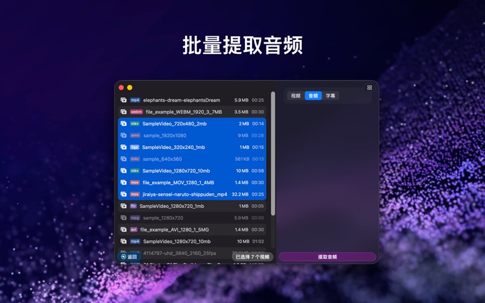Select 4114797-uhd_3840_2160_25fps file name
The width and height of the screenshot is (485, 303).
(x=179, y=253)
